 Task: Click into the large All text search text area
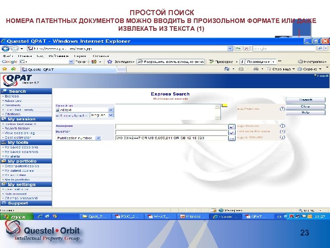point(165,112)
